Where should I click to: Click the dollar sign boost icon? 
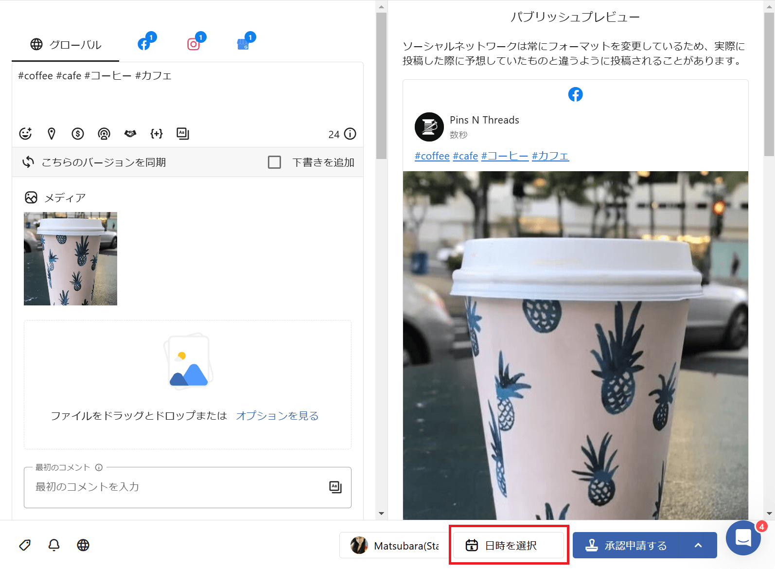point(78,134)
